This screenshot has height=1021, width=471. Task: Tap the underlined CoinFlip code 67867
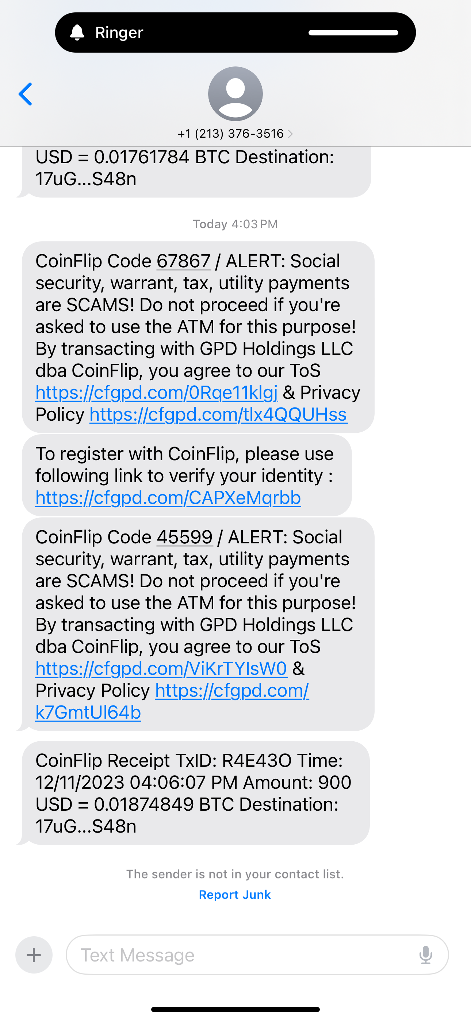[184, 261]
